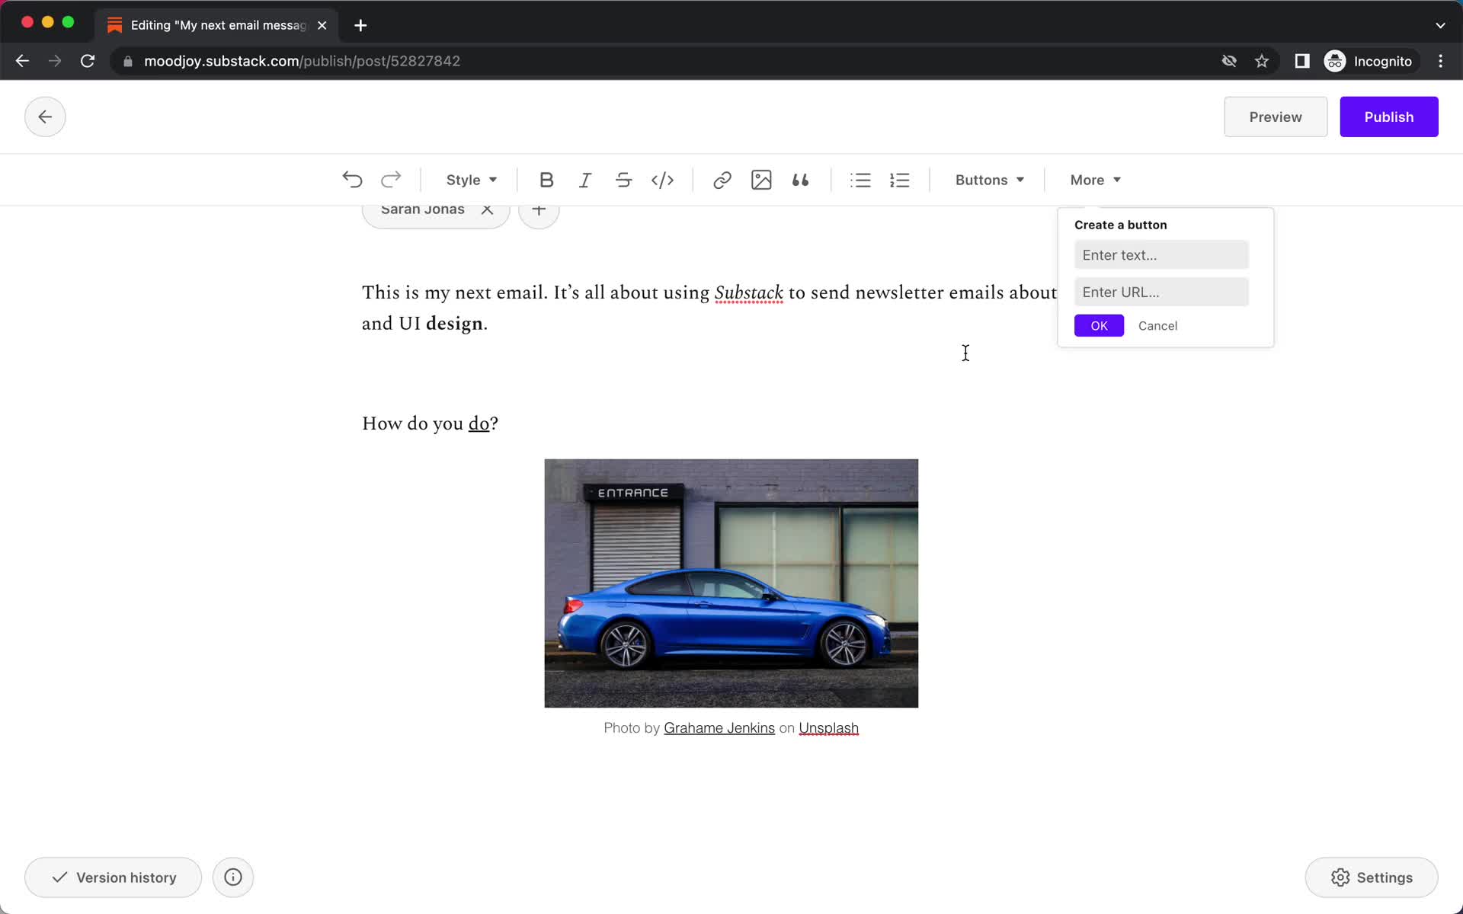
Task: Open tab search chevron
Action: (1440, 25)
